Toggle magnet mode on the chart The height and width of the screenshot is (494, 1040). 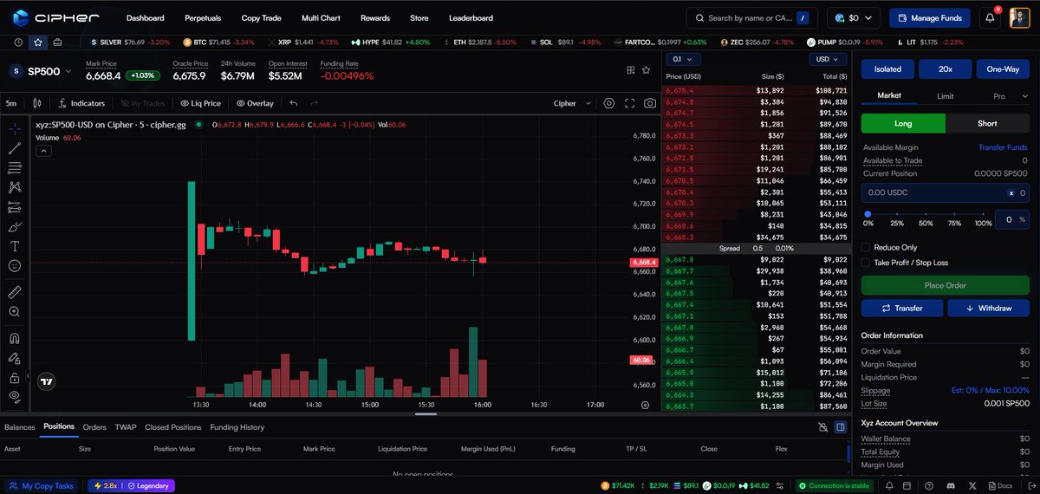[15, 339]
